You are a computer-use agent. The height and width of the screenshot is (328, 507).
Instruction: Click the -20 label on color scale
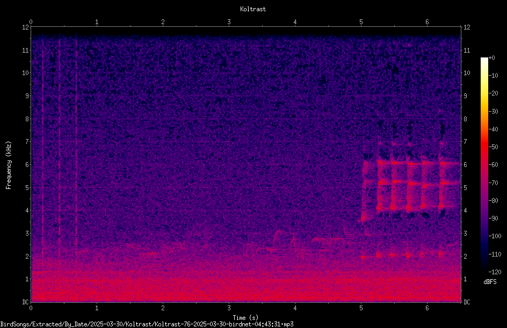494,93
